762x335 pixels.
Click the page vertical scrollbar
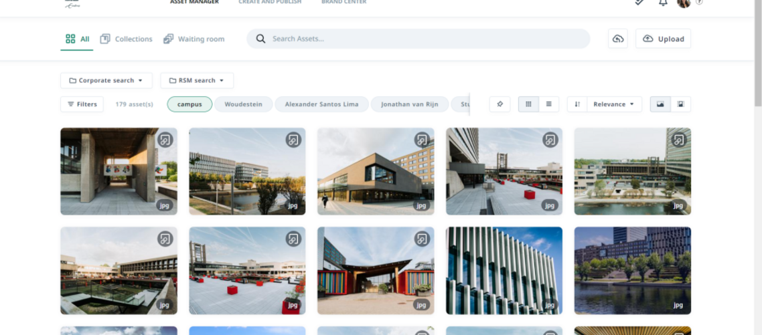tap(757, 53)
